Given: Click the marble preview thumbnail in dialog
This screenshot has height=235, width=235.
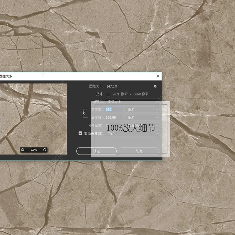Looking at the screenshot, I should 33,119.
